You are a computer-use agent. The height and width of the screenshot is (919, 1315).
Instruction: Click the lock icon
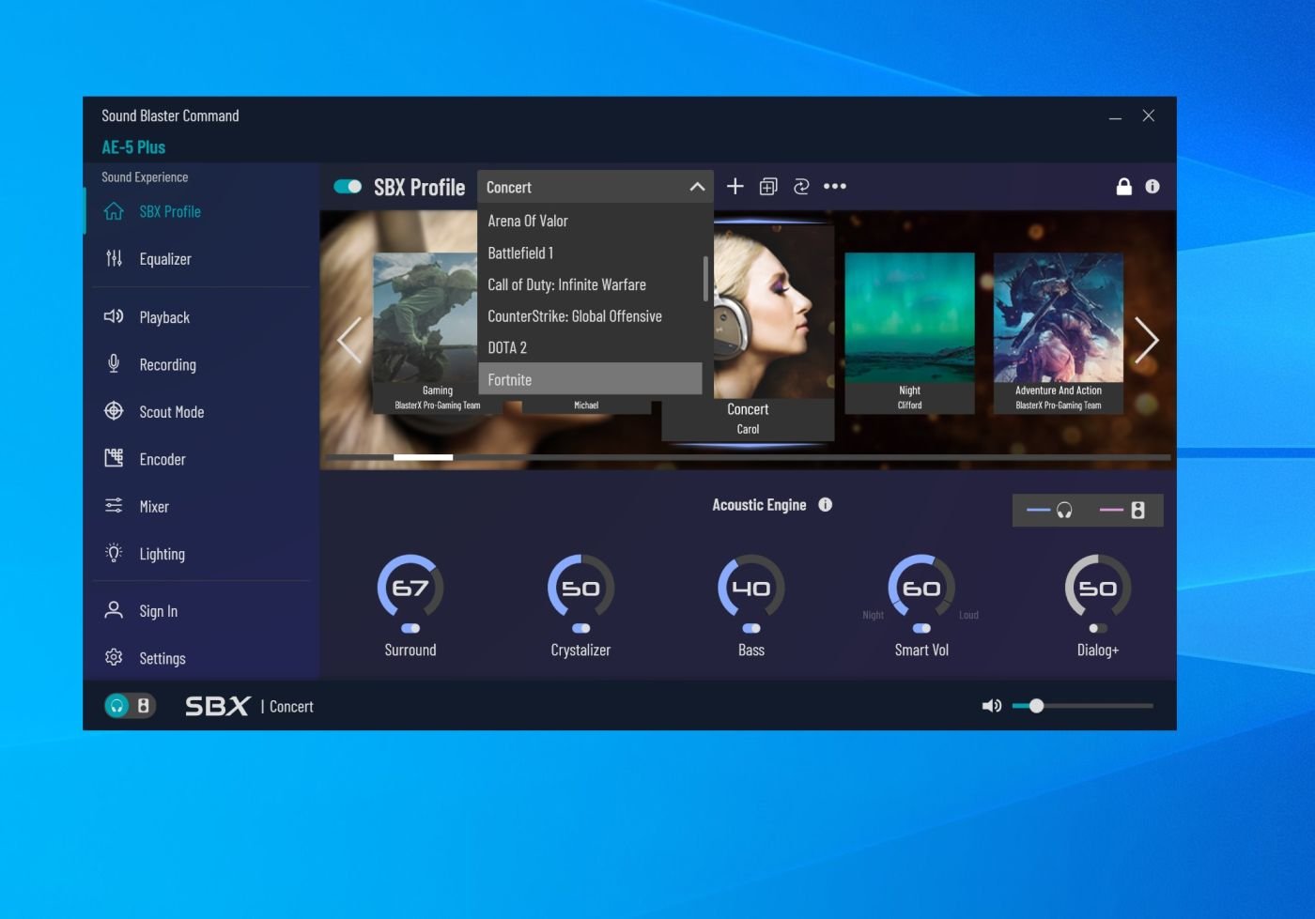pos(1123,187)
